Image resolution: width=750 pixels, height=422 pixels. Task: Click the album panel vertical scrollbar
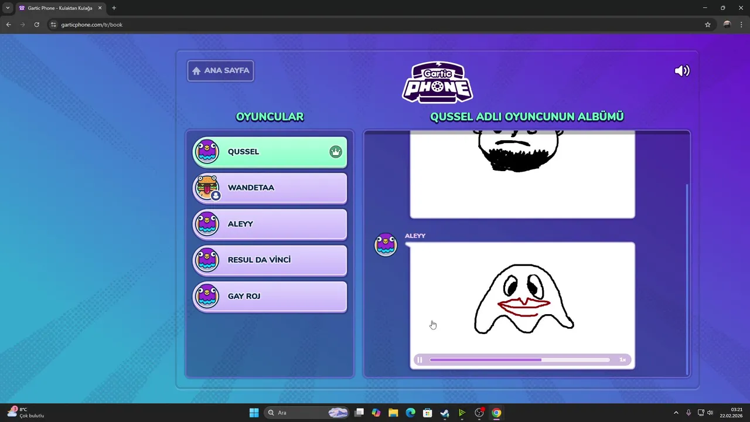[x=687, y=279]
